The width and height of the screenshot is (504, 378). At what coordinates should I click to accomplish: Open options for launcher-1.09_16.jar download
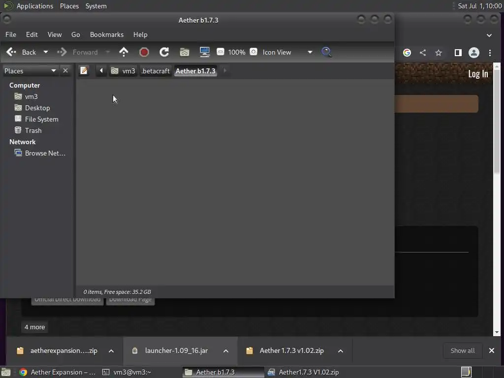[226, 351]
